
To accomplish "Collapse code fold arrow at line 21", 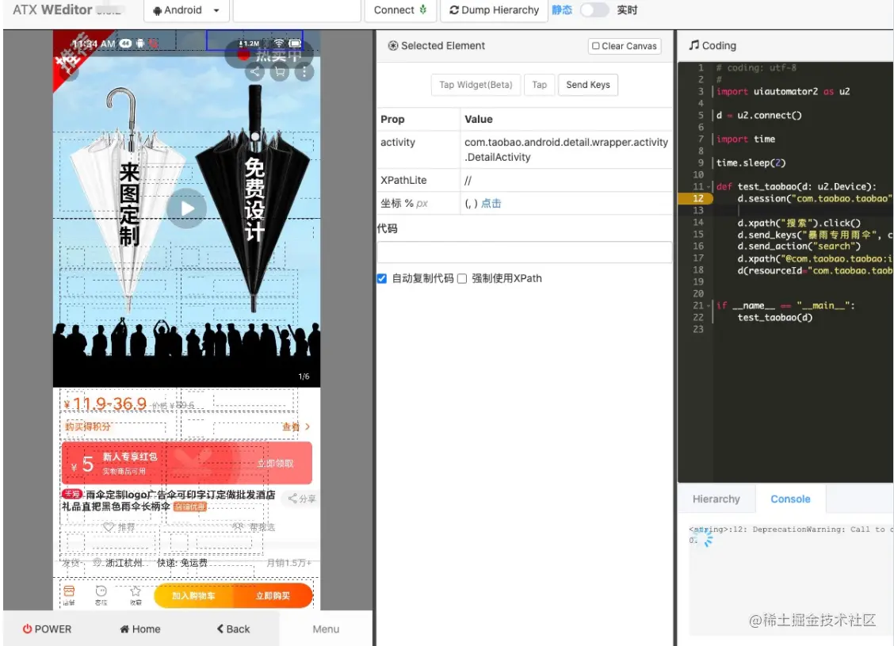I will 709,306.
